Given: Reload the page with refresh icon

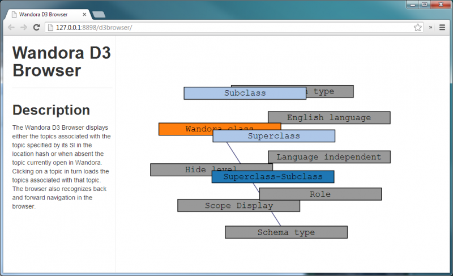Looking at the screenshot, I should click(37, 27).
